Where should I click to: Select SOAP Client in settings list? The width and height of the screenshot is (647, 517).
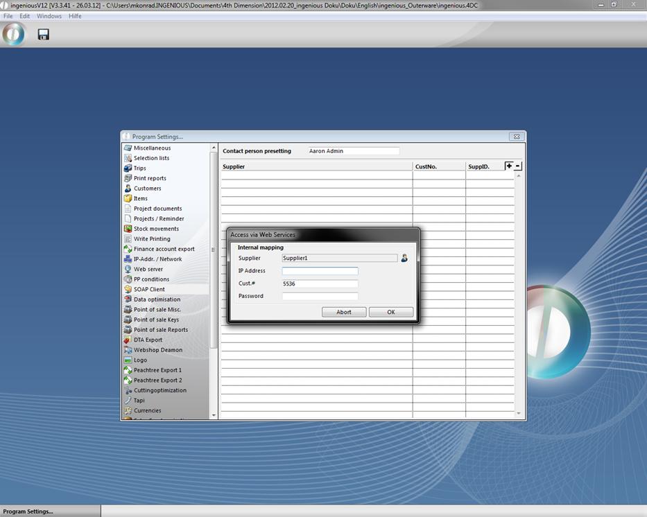point(149,290)
